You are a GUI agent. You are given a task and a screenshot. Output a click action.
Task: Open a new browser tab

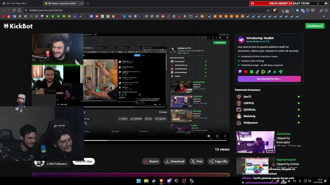pos(88,3)
